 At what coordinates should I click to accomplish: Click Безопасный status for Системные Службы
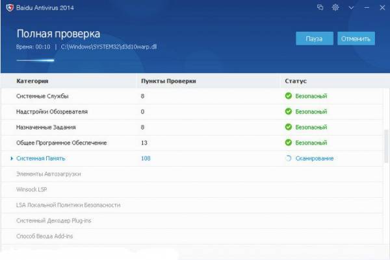(311, 96)
